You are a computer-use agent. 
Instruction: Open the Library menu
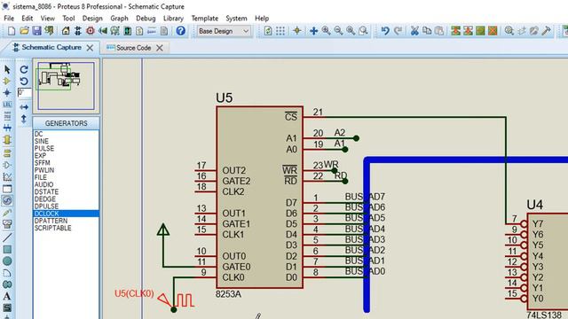(x=173, y=18)
